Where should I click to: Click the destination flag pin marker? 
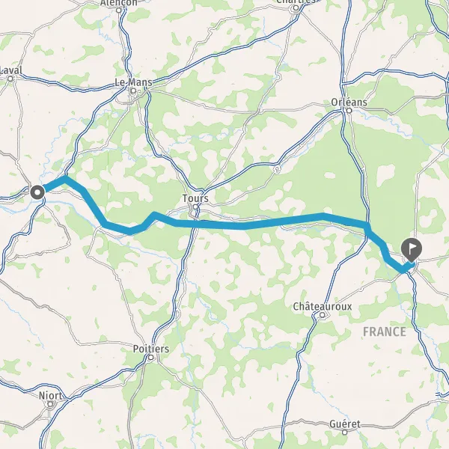412,250
